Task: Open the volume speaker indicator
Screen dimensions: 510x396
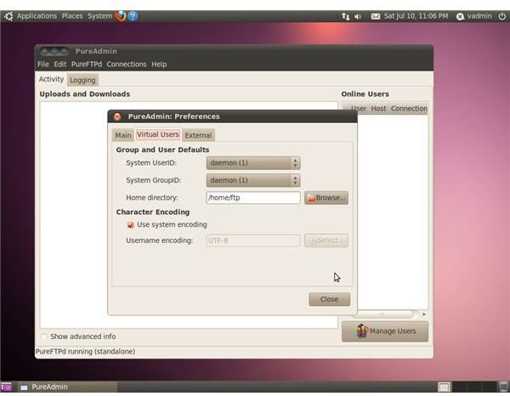Action: (x=358, y=16)
